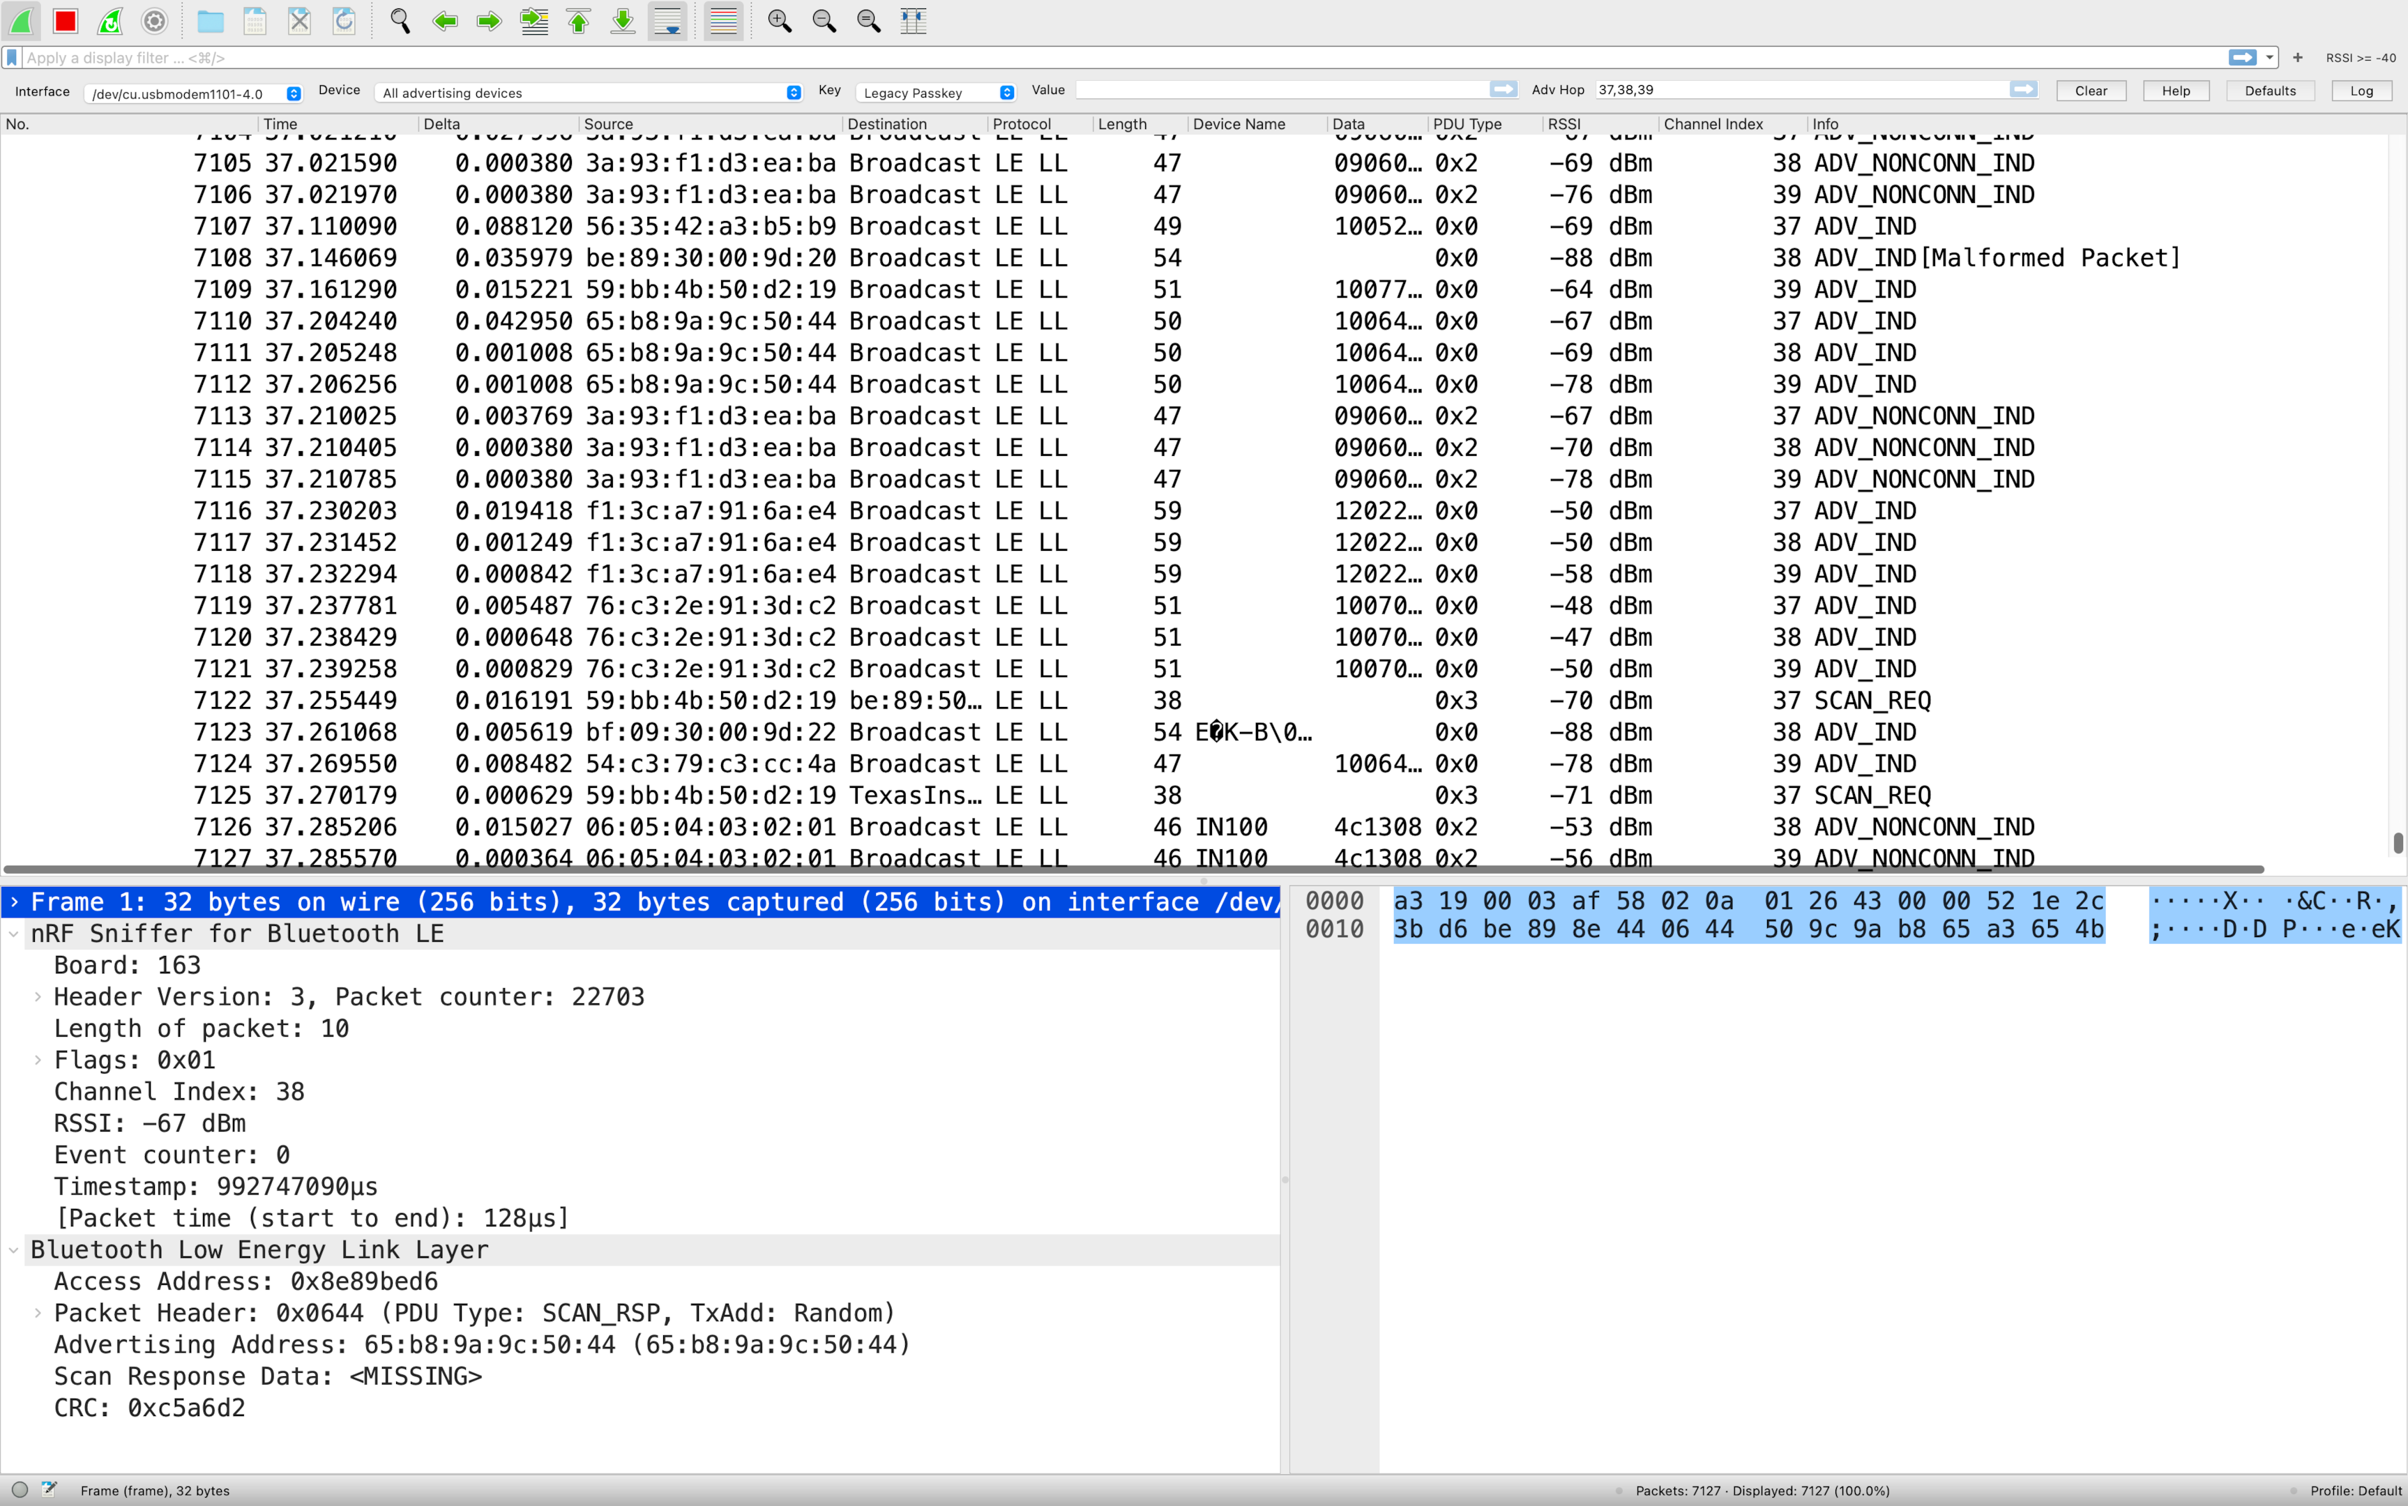Go to the last packet with the down arrow
This screenshot has height=1506, width=2408.
coord(621,21)
